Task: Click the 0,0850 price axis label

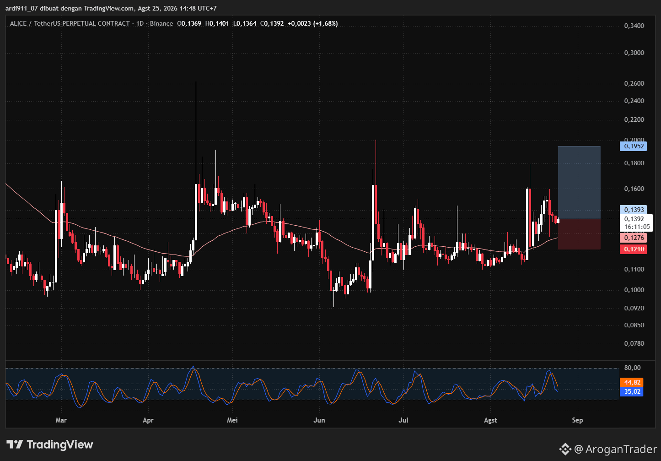Action: (634, 325)
